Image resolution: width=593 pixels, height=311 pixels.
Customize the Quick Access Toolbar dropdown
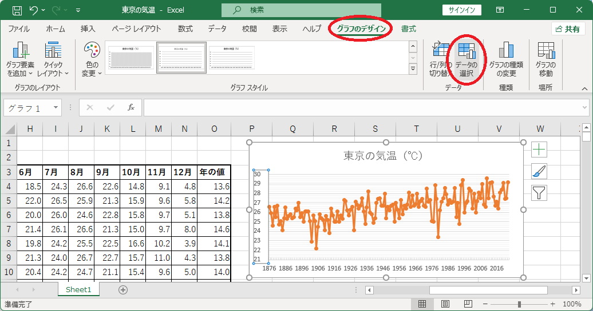[x=78, y=10]
